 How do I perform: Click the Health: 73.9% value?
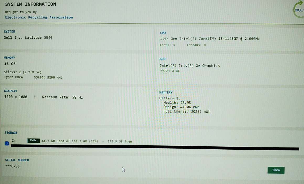pyautogui.click(x=177, y=103)
